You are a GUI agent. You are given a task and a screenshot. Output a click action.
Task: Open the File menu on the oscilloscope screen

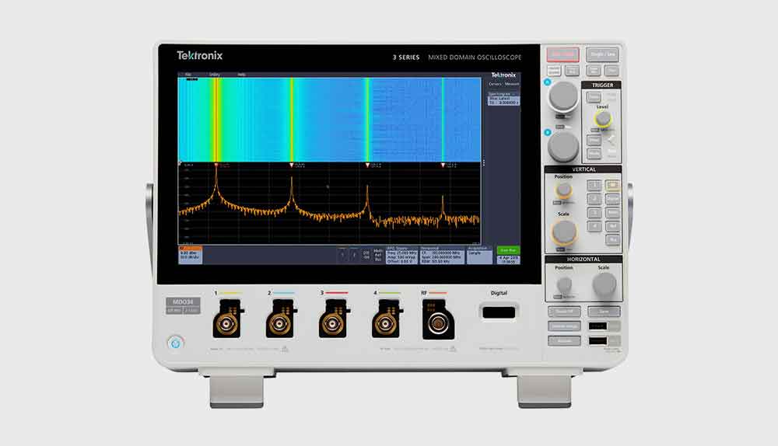(x=188, y=75)
